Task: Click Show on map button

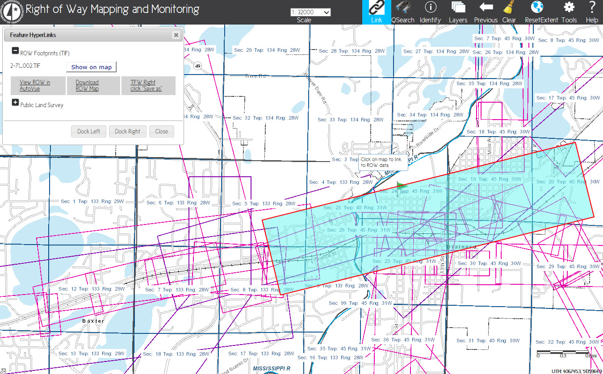Action: 91,67
